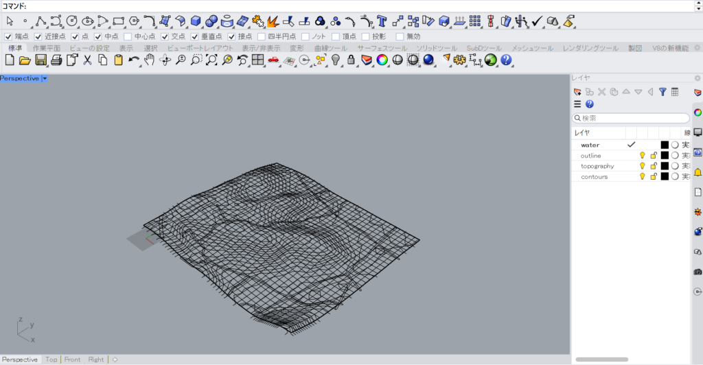Open the layer panel hamburger menu
The image size is (703, 365).
tap(577, 104)
